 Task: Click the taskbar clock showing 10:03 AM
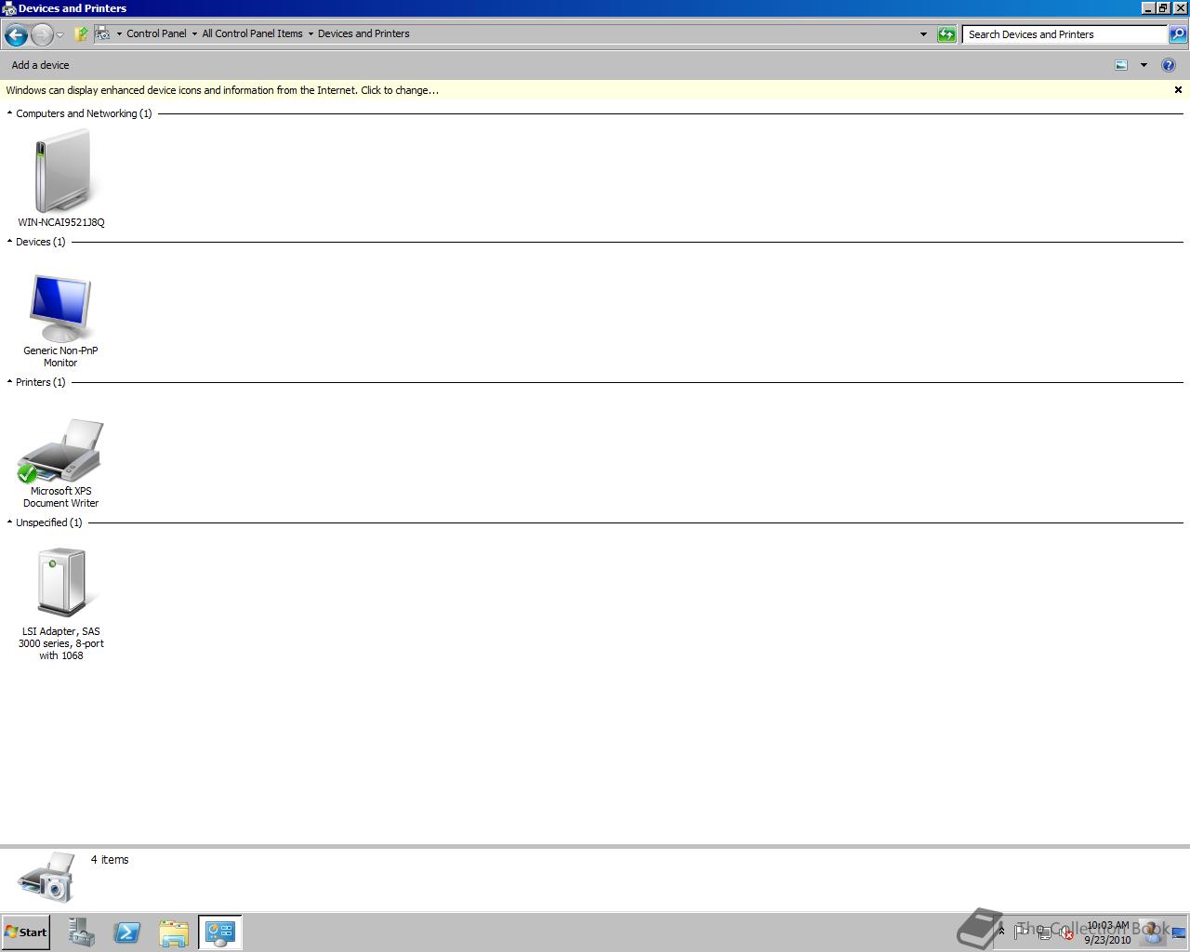(x=1107, y=932)
